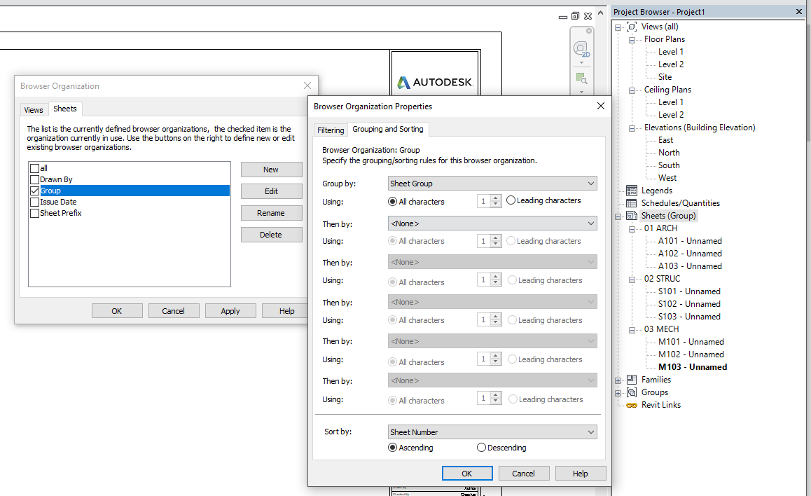Image resolution: width=811 pixels, height=496 pixels.
Task: Select the North elevation view
Action: [669, 153]
